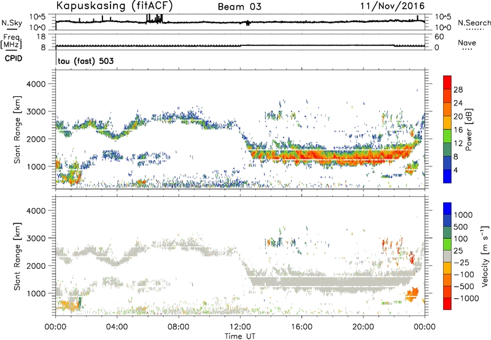Click the 'Kapuskasing (fitACF)' title text

(x=114, y=6)
